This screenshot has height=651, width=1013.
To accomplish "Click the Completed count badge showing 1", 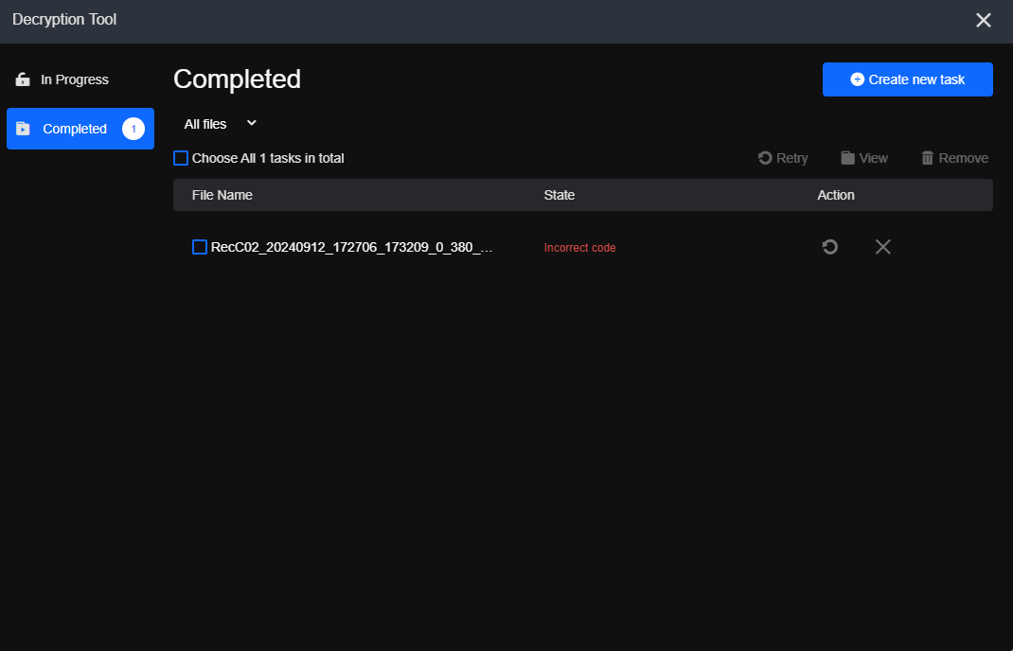I will coord(133,129).
